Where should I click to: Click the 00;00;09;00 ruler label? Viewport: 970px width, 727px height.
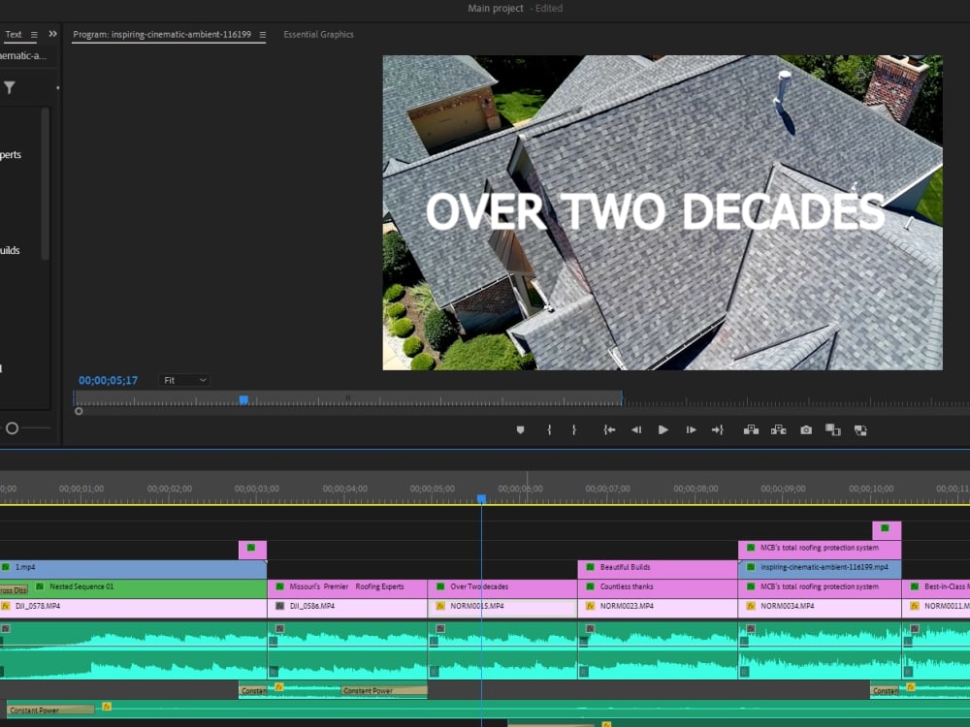(783, 489)
